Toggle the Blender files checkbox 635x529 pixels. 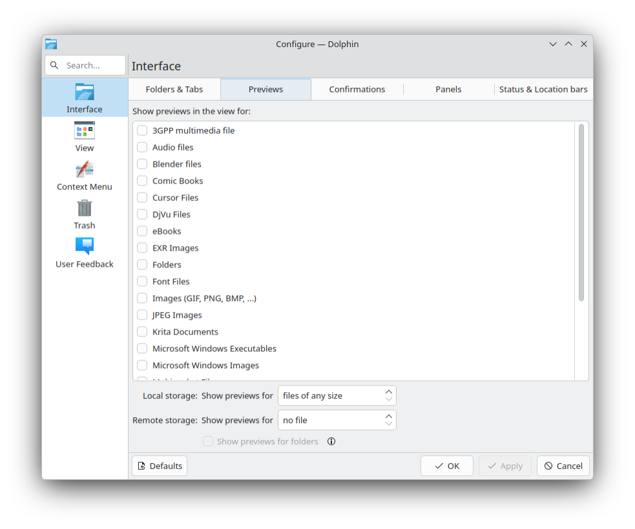point(142,164)
